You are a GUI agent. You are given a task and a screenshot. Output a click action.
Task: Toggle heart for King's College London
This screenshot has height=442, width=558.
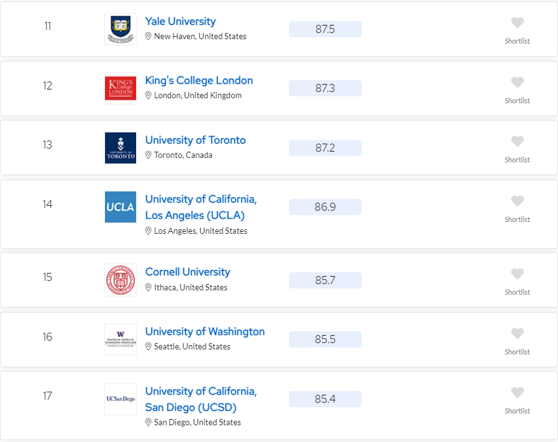pos(517,83)
